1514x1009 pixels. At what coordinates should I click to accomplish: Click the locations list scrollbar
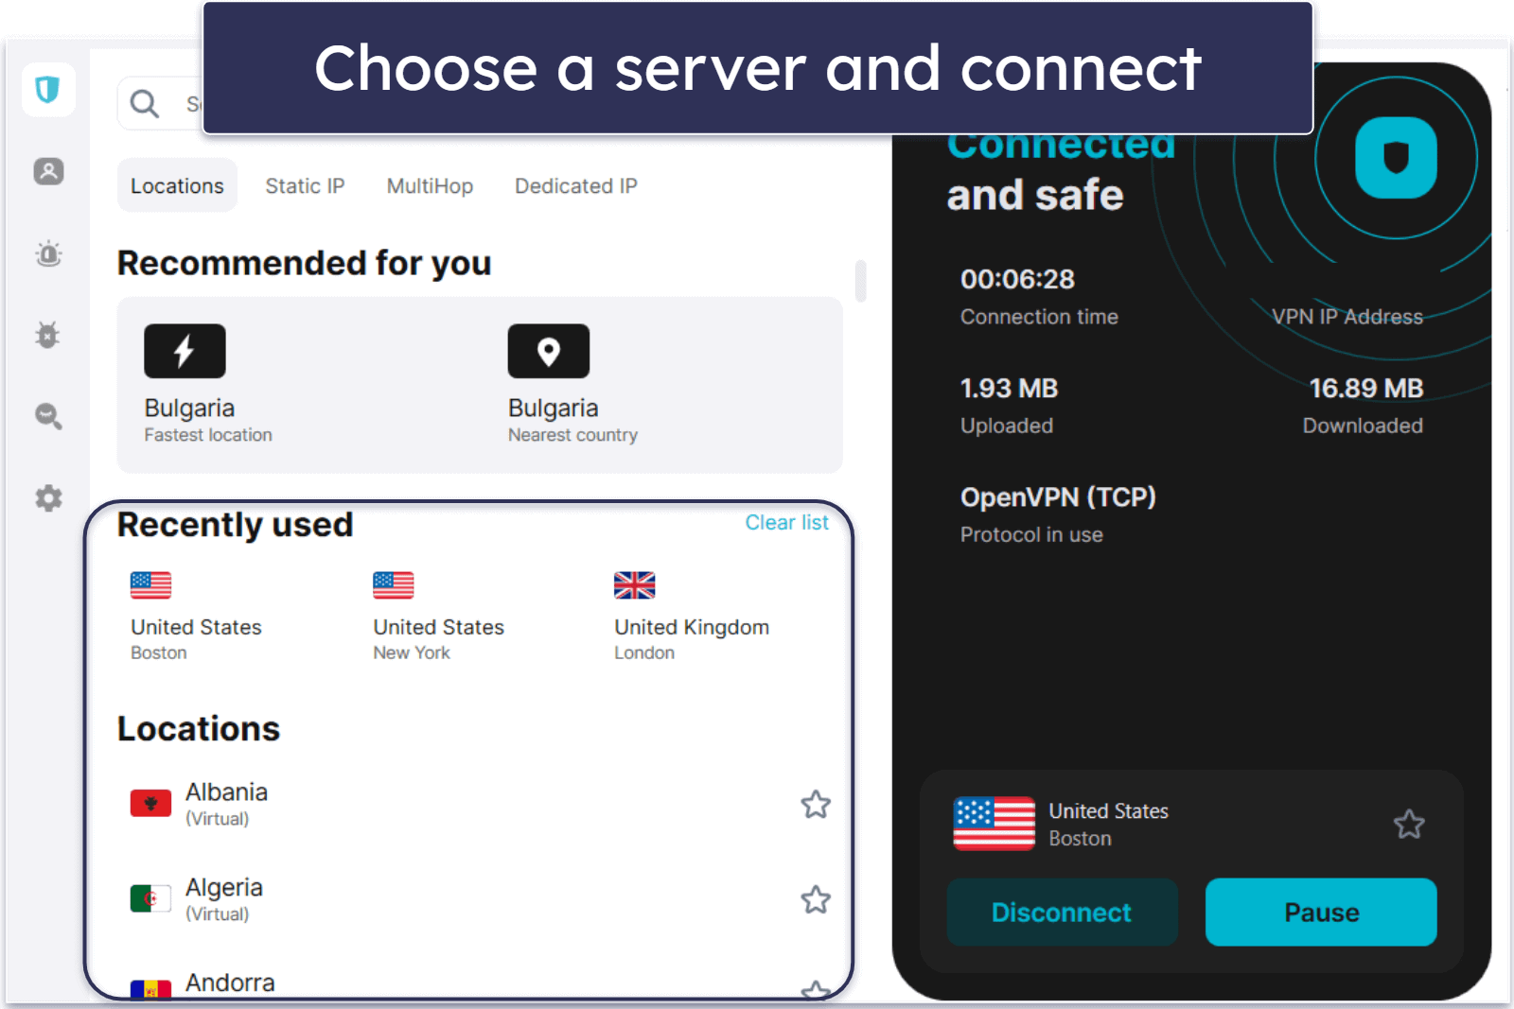[x=860, y=281]
